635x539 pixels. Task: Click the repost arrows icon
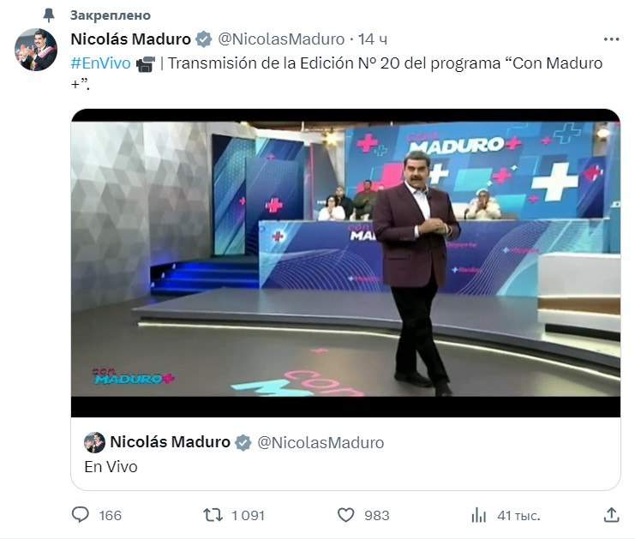click(213, 515)
